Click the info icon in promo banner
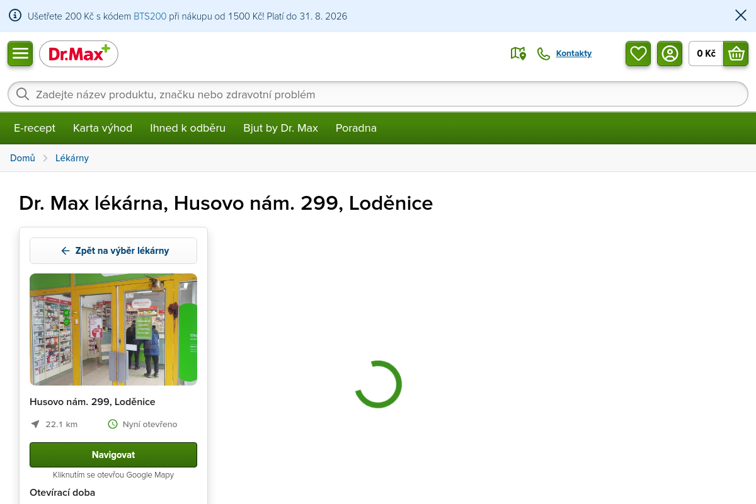756x504 pixels. [15, 16]
